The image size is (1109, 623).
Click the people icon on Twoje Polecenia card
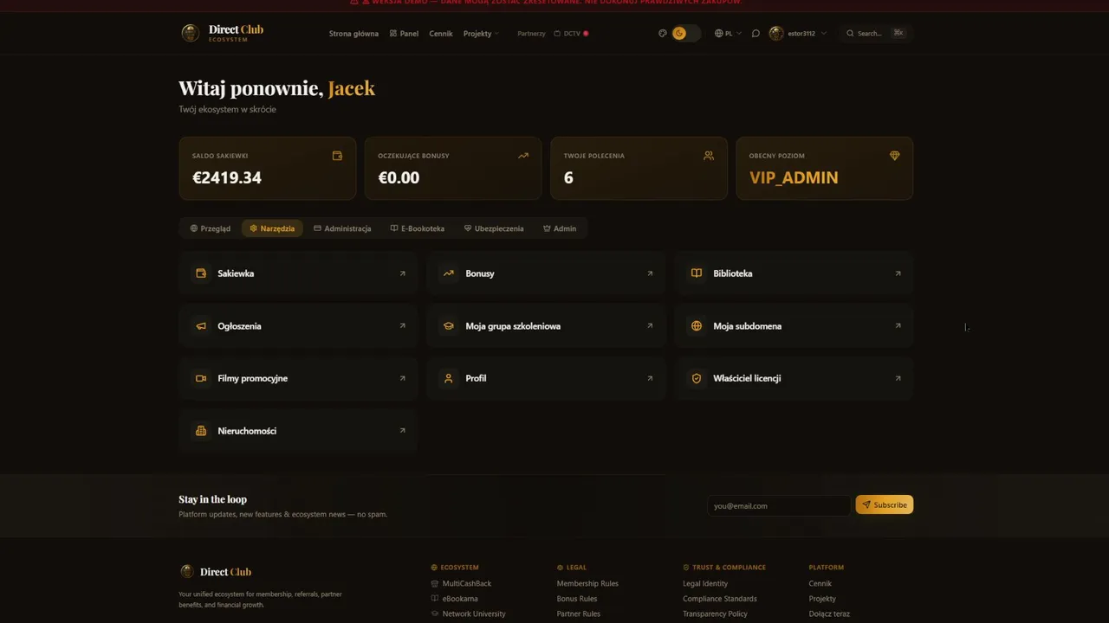[709, 156]
